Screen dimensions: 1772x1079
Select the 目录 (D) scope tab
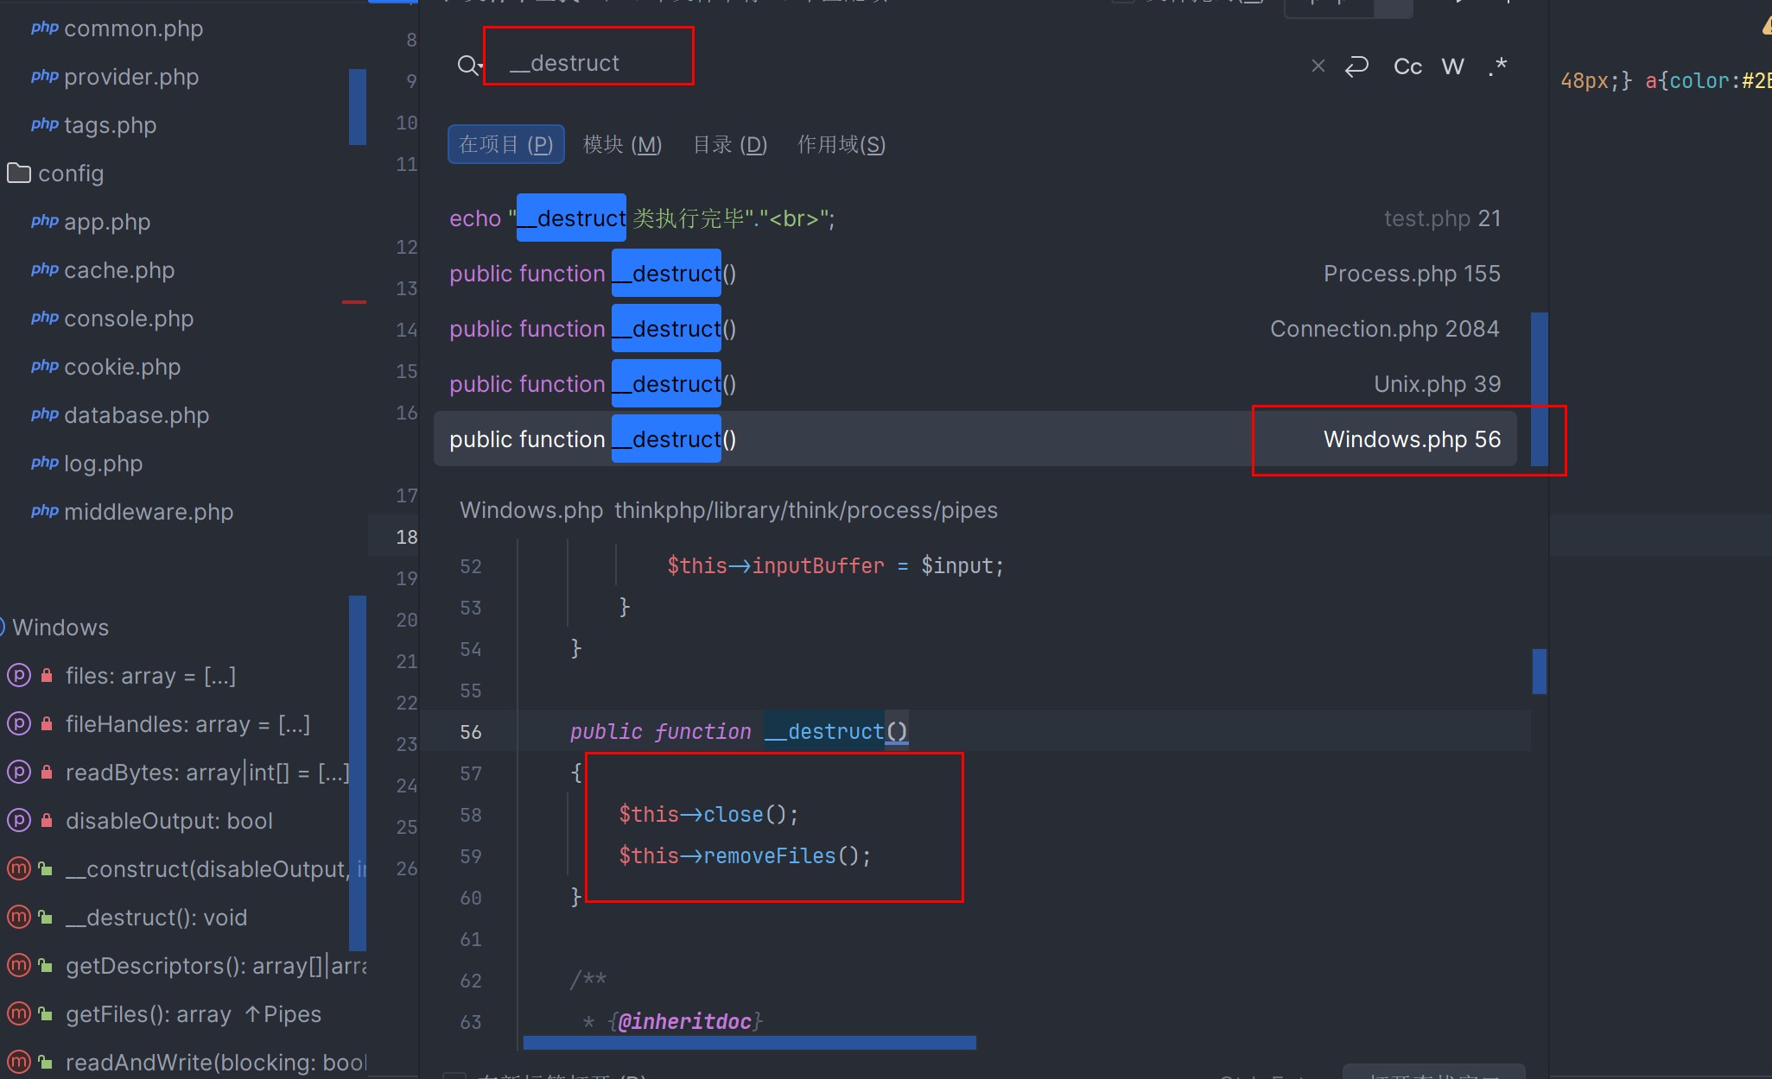click(730, 144)
